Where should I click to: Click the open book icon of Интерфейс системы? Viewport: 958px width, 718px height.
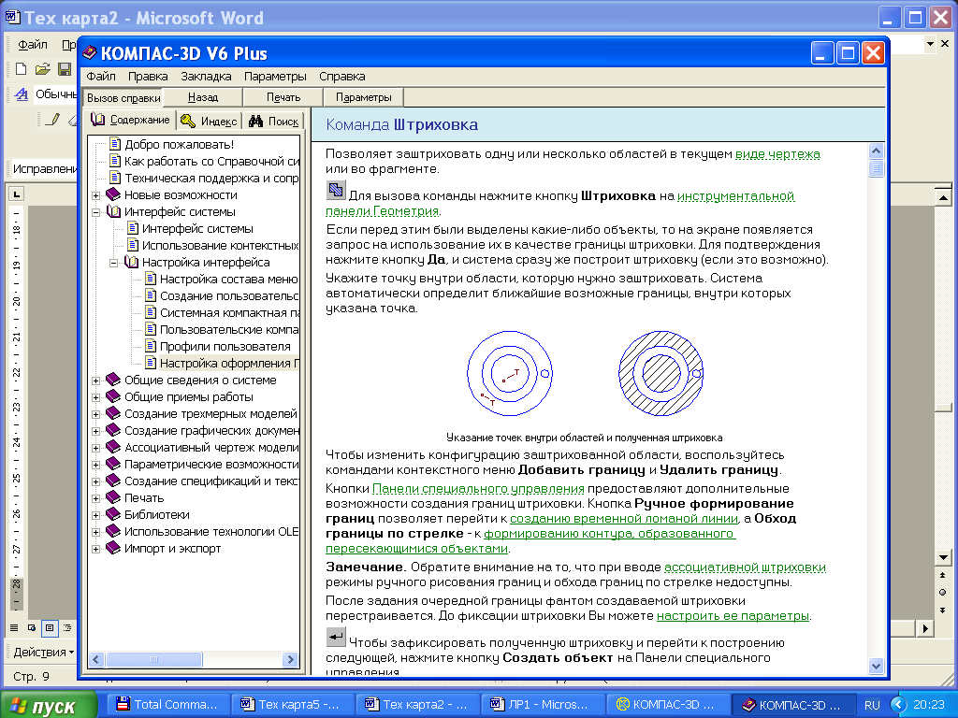point(113,212)
